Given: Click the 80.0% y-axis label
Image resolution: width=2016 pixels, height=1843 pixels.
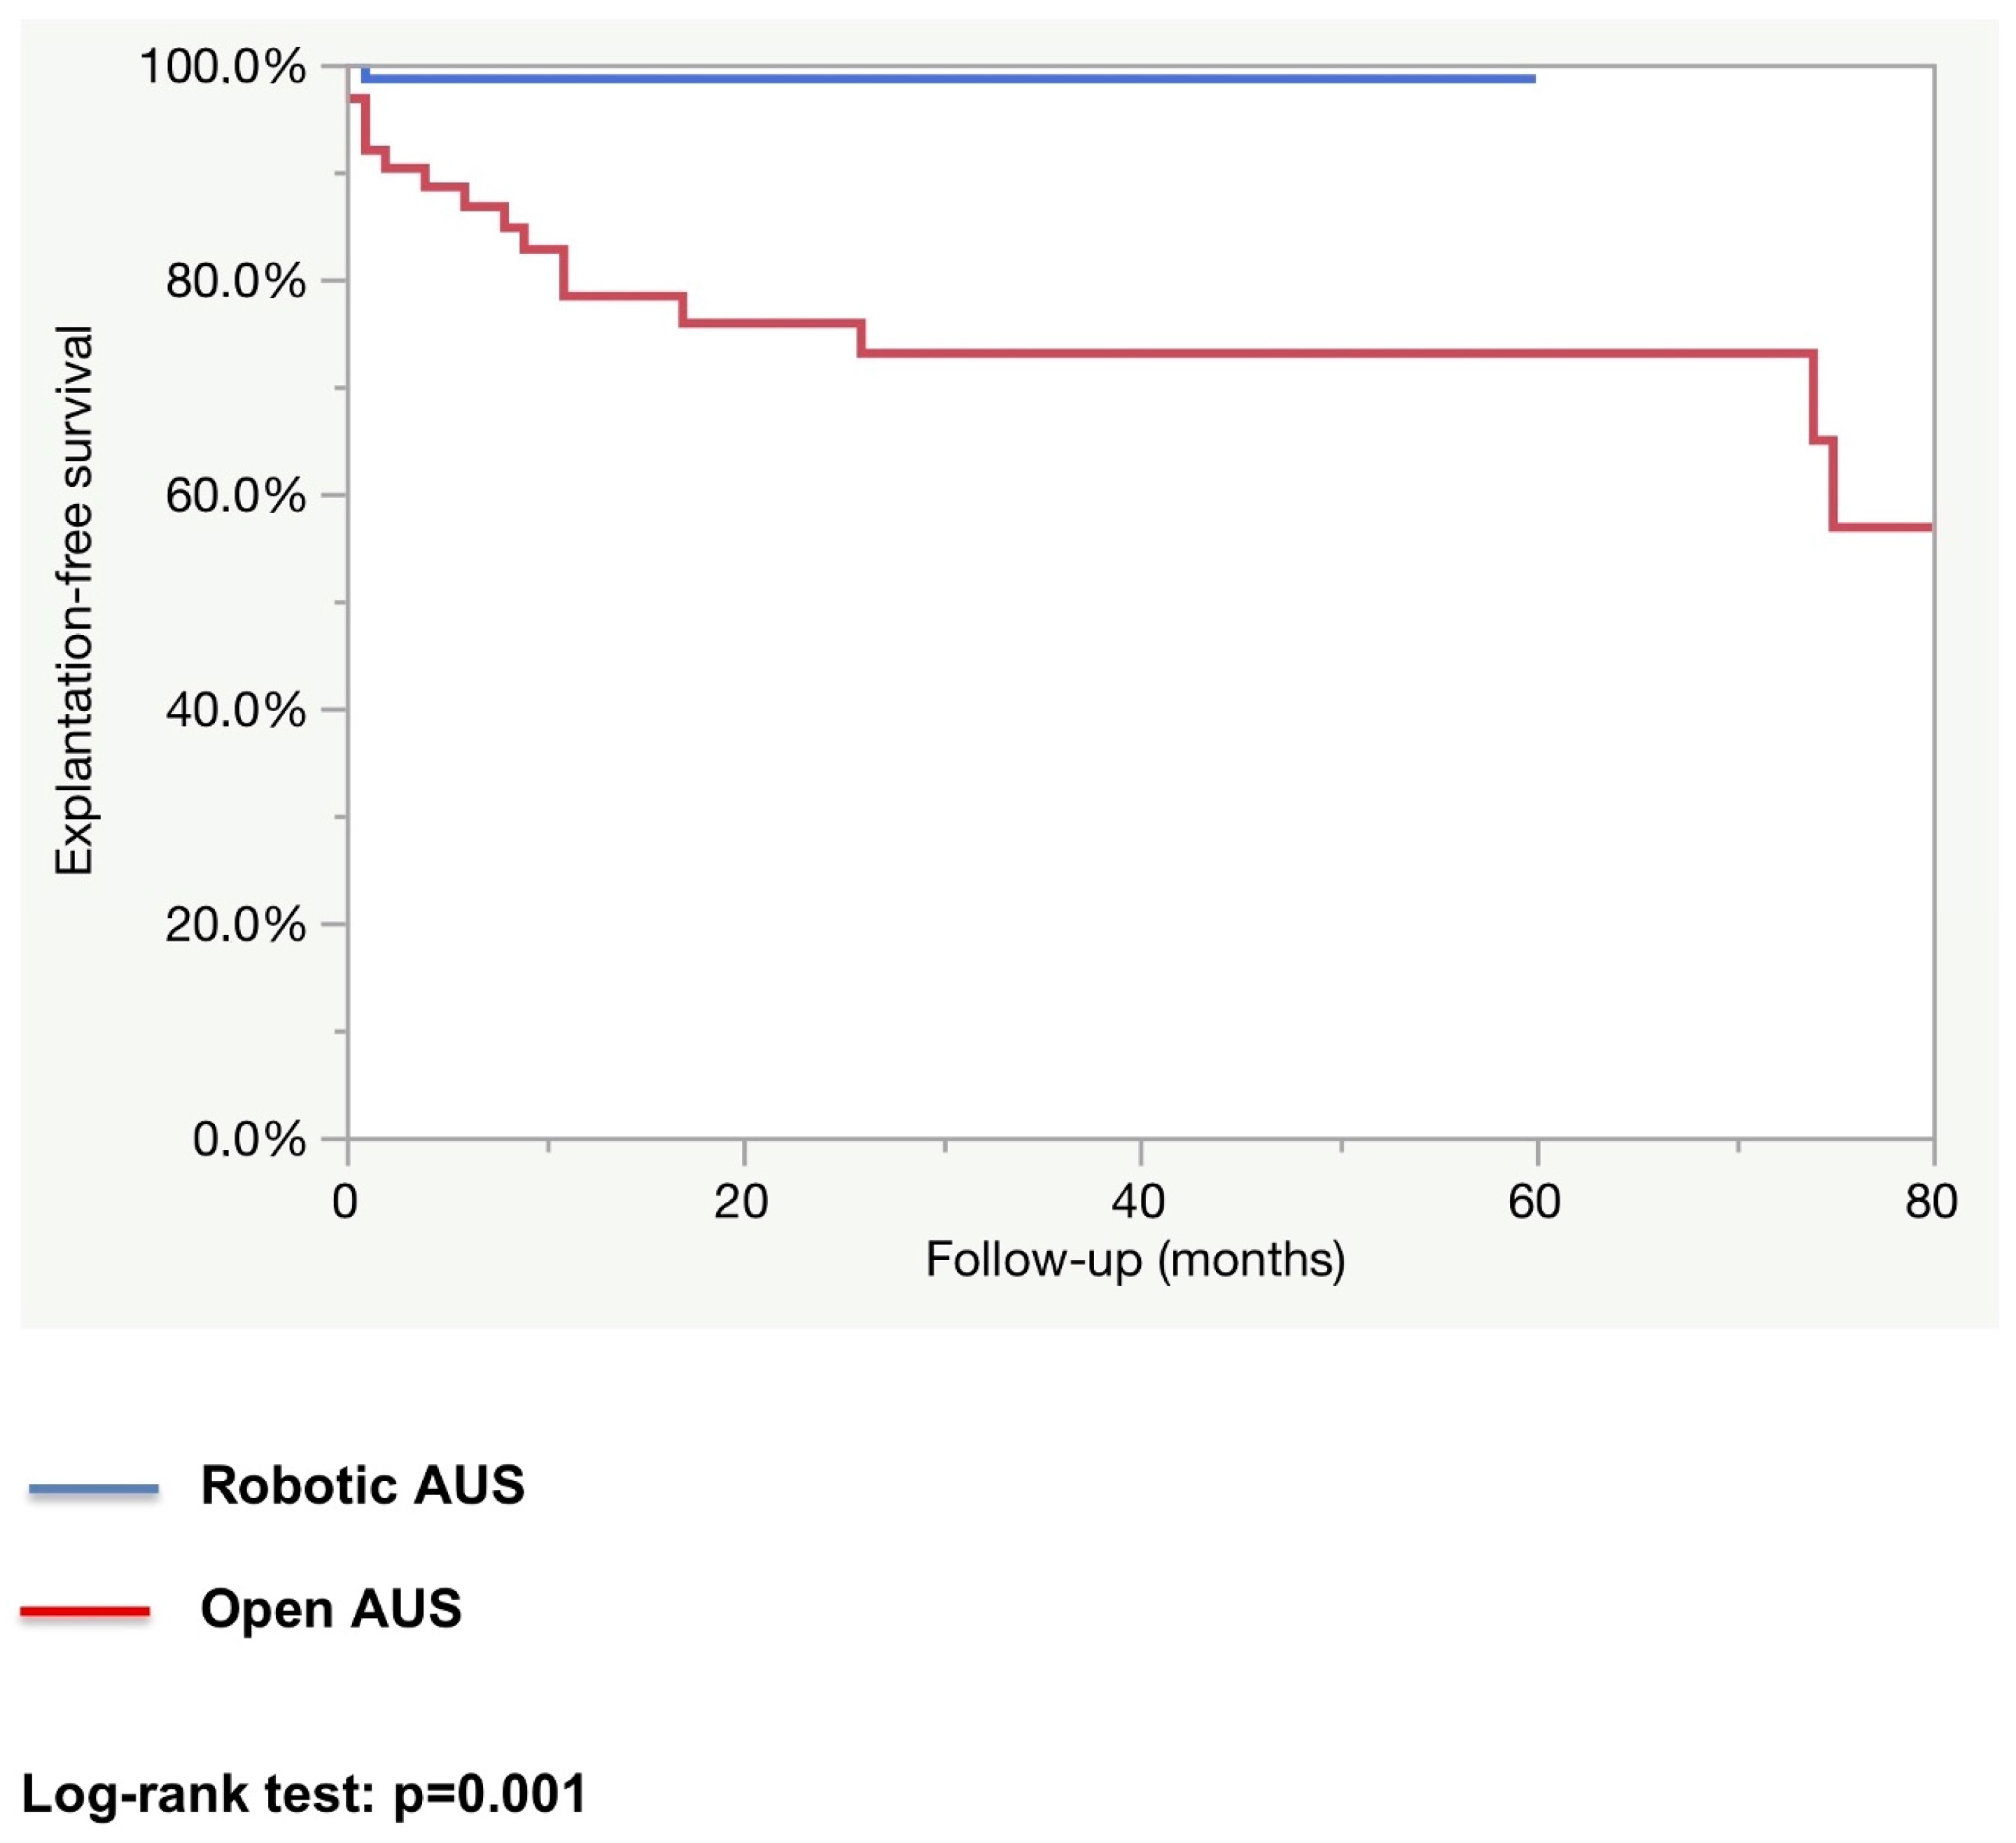Looking at the screenshot, I should point(236,281).
